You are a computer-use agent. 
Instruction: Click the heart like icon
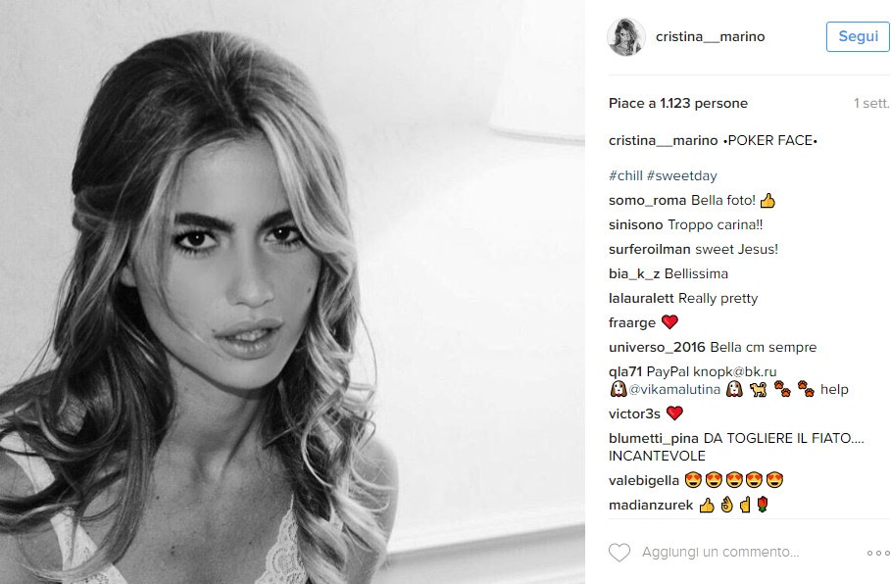pyautogui.click(x=619, y=553)
